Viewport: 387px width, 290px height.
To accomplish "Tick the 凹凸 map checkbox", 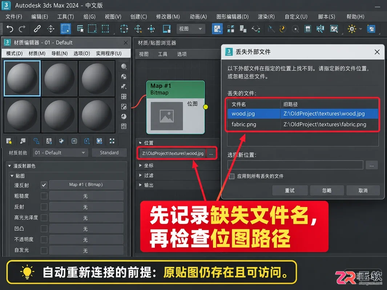I will 44,229.
